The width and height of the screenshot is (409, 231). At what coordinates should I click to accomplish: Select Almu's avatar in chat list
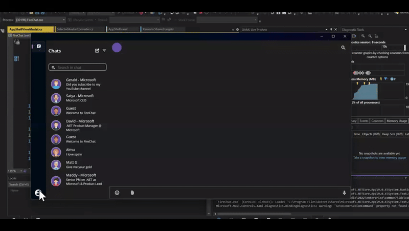coord(56,152)
